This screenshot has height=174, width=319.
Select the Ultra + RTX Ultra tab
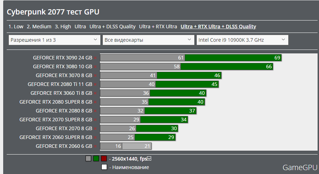pyautogui.click(x=158, y=27)
